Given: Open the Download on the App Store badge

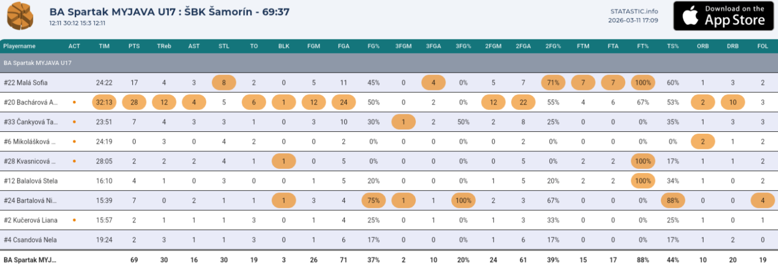Looking at the screenshot, I should 723,16.
